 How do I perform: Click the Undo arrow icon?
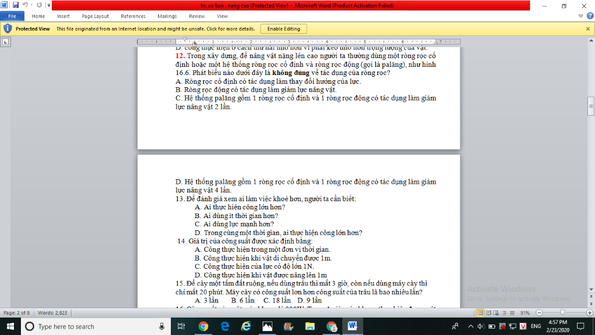tap(25, 5)
